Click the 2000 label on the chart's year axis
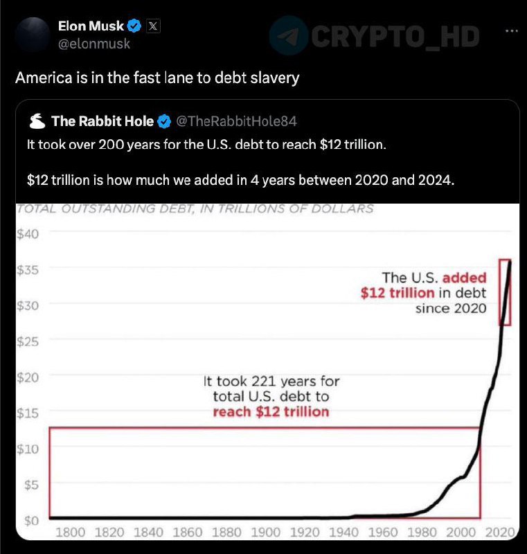Screen dimensions: 527x554 pos(461,532)
